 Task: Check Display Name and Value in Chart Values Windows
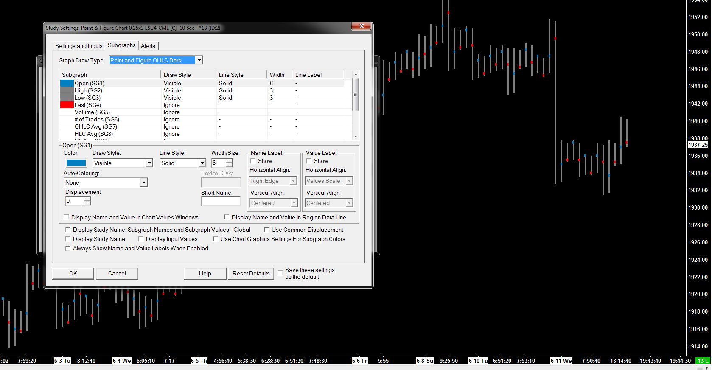[66, 217]
